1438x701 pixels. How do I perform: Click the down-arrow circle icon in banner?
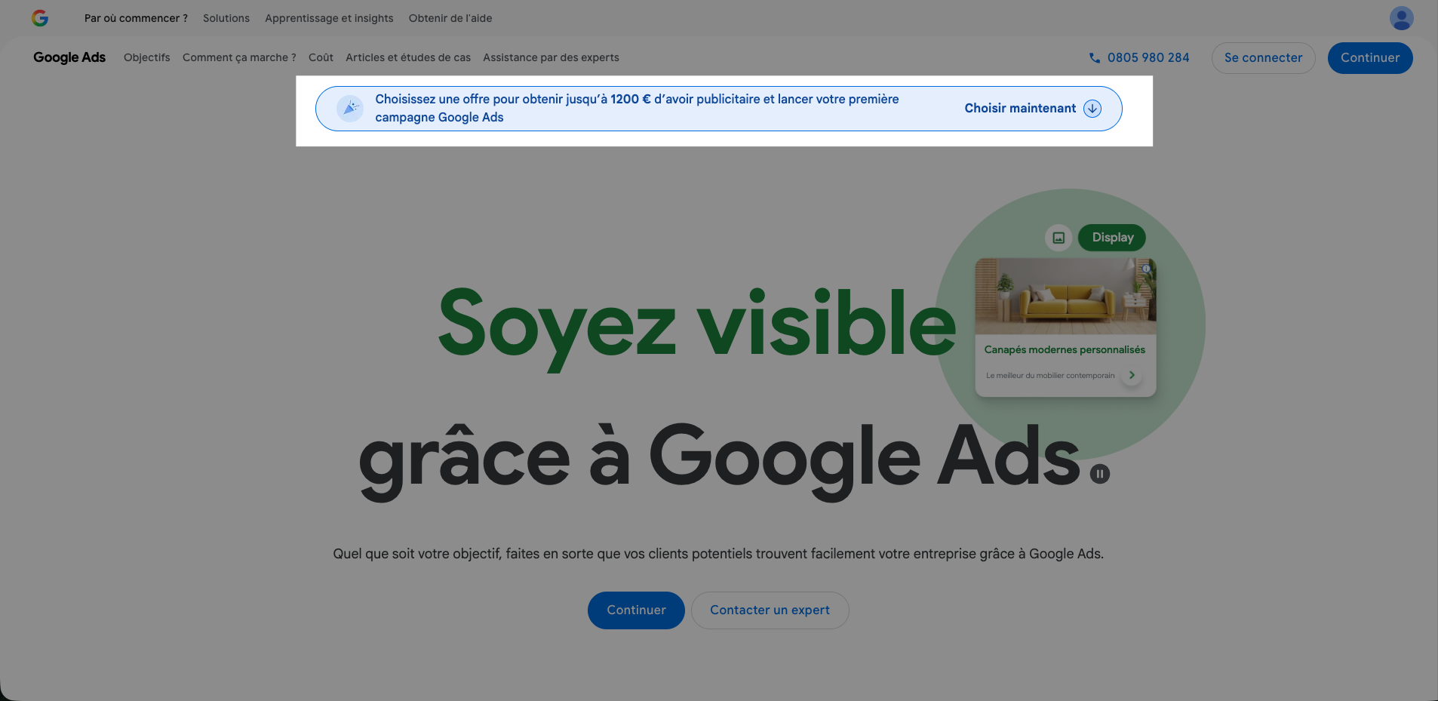[1092, 109]
